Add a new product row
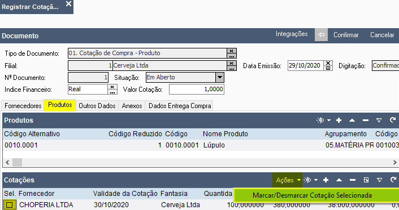Viewport: 399px width, 210px height. (x=339, y=120)
